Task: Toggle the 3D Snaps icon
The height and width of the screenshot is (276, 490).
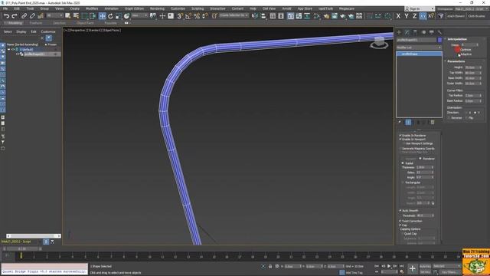Action: click(x=180, y=16)
